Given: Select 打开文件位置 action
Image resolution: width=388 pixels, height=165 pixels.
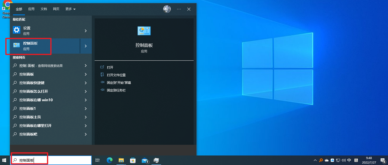Looking at the screenshot, I should [116, 75].
